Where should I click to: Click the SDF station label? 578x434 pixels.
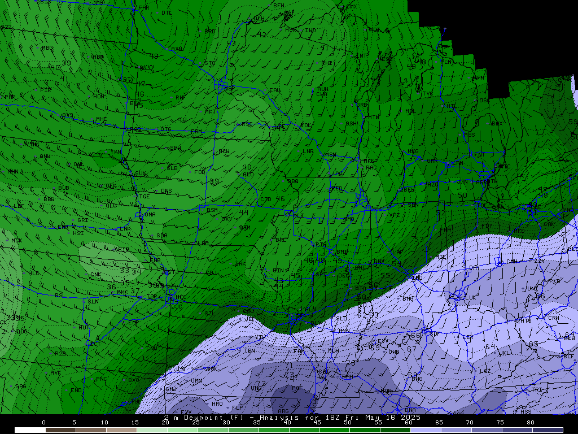[435, 333]
